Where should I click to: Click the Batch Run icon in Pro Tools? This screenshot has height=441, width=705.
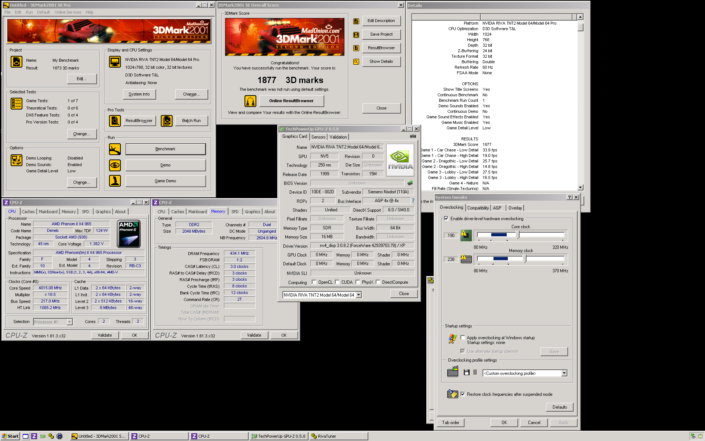pyautogui.click(x=167, y=121)
